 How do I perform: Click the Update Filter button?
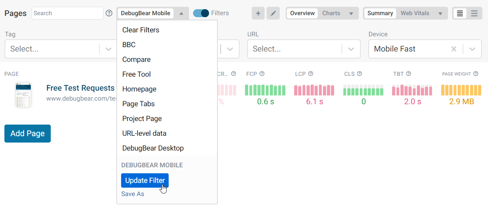pos(145,180)
